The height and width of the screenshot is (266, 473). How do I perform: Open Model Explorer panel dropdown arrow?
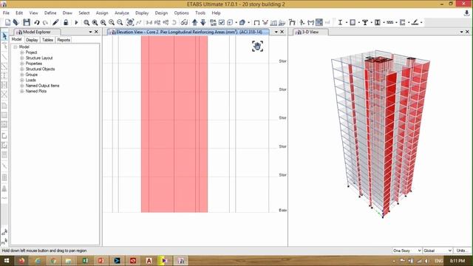tap(90, 32)
